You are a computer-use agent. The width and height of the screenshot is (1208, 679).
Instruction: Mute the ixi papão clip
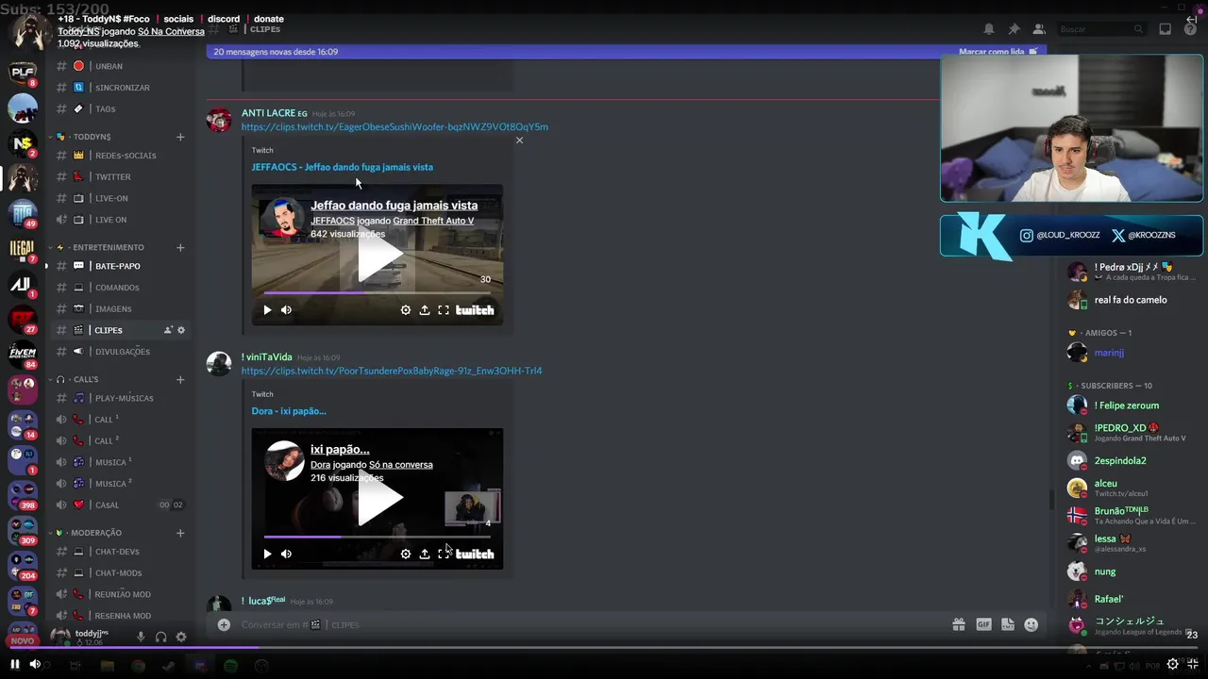(286, 555)
